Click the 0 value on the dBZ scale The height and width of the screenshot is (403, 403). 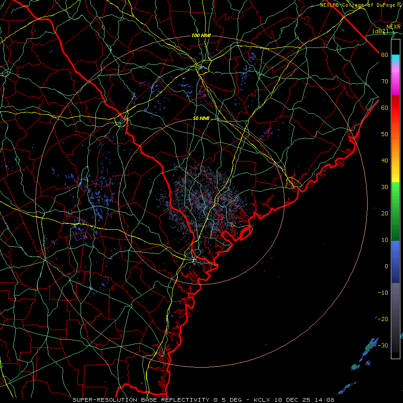386,266
